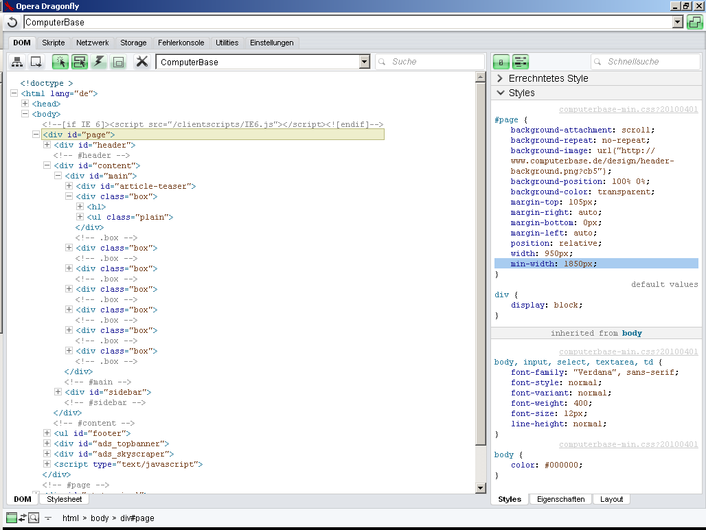
Task: Click the magnifier inside the Schnellsuche field
Action: pyautogui.click(x=597, y=62)
